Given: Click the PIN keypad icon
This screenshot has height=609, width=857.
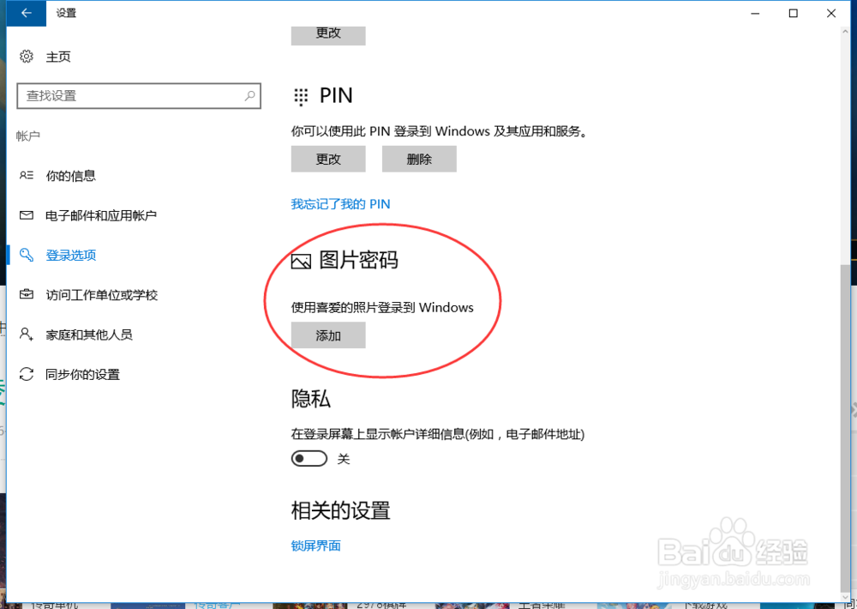Looking at the screenshot, I should [x=301, y=96].
